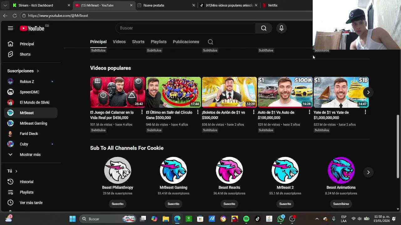Open options for El Juego del Calamar video
Viewport: 401px width, 225px height.
tap(142, 112)
